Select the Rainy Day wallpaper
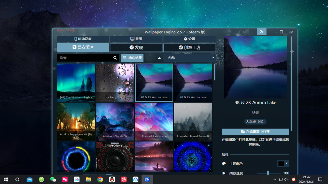The height and width of the screenshot is (184, 328). 115,83
